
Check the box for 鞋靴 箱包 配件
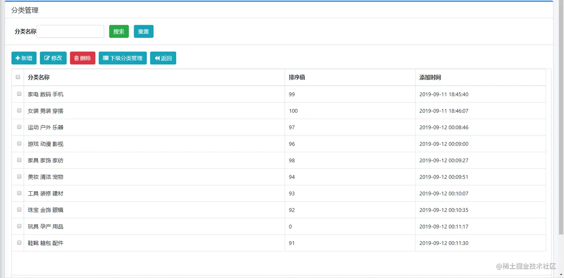19,243
